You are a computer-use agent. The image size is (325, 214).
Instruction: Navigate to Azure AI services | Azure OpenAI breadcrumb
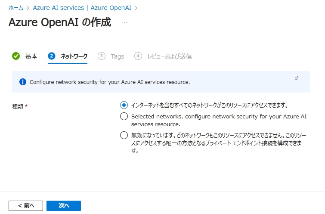click(82, 8)
